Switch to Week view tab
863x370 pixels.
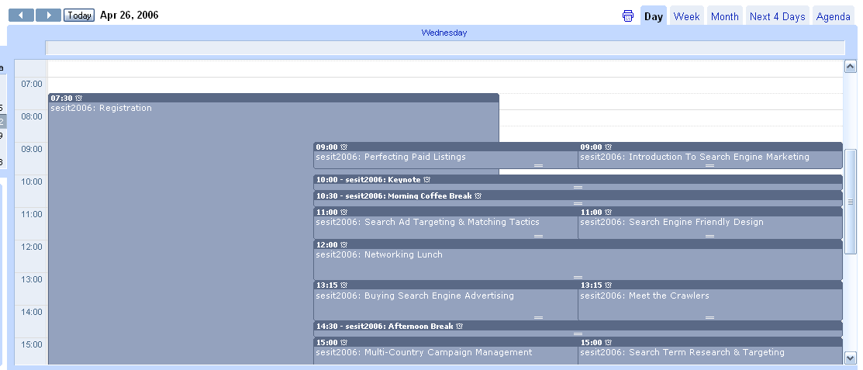pos(686,16)
